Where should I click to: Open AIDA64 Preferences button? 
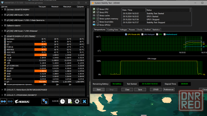point(169,90)
